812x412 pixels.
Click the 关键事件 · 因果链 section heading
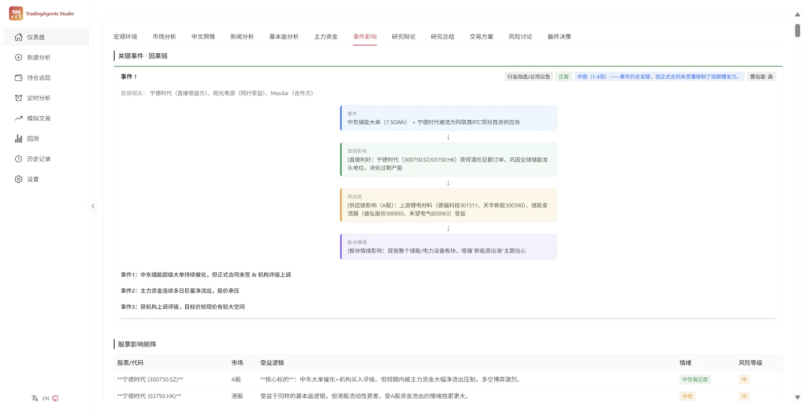tap(143, 56)
